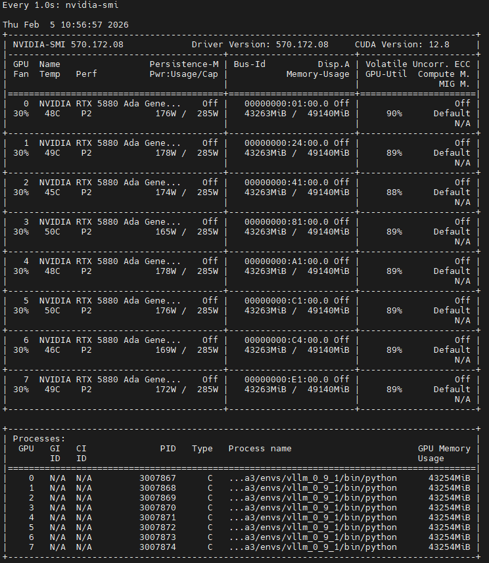Click the 'Type' column header
489x563 pixels.
point(202,449)
